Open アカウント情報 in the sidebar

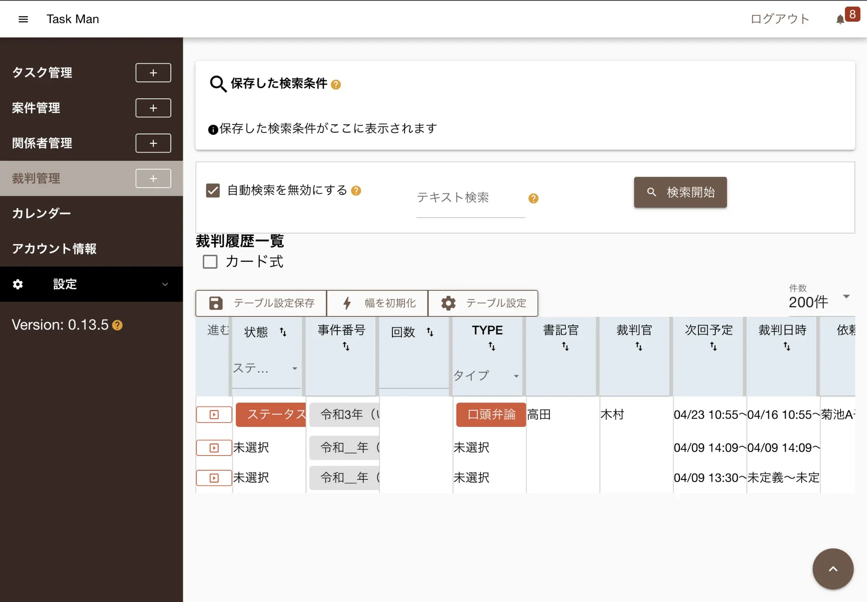click(54, 249)
